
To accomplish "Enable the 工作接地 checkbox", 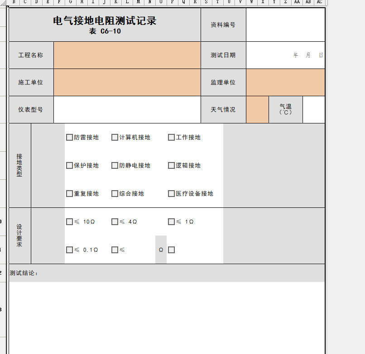I will point(171,138).
